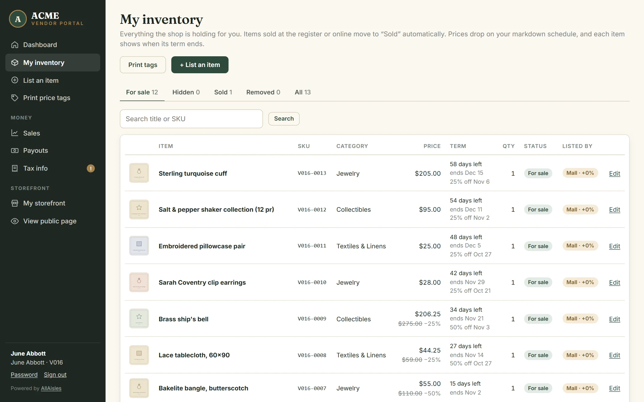Click the Lace tablecloth, 60×90 title
The width and height of the screenshot is (644, 402).
coord(194,355)
